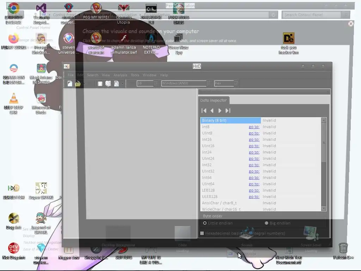
Task: Open the ZPACALYPSE 2.3 desktop icon
Action: coord(151,13)
